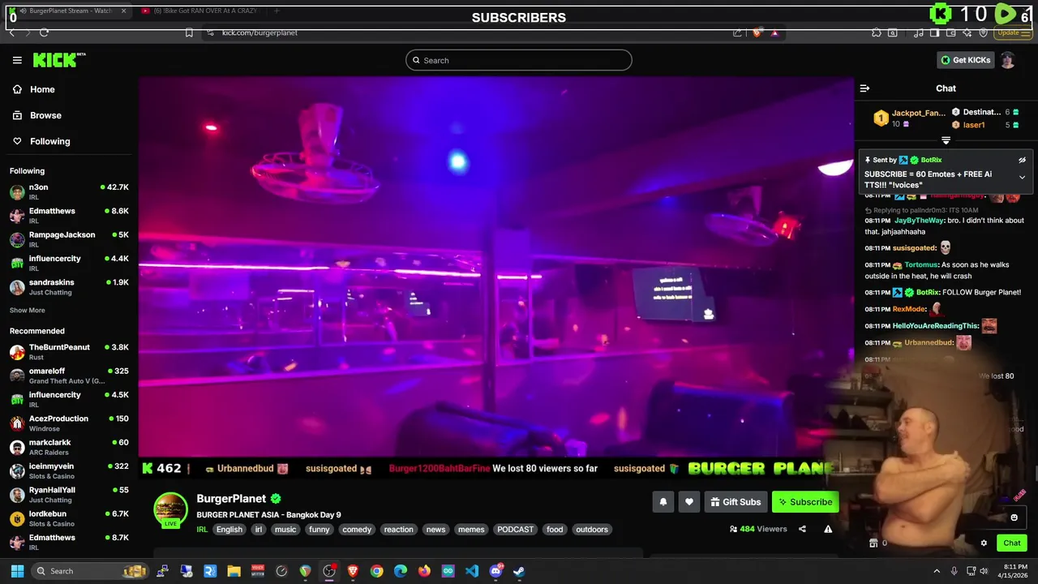This screenshot has width=1038, height=584.
Task: Open Firefox from taskbar
Action: [x=424, y=571]
